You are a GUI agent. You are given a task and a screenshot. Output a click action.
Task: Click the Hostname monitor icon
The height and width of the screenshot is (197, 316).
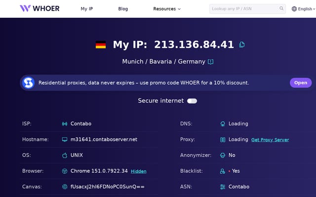coord(65,139)
